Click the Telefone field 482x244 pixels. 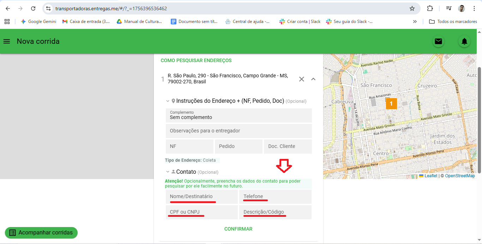pyautogui.click(x=276, y=197)
